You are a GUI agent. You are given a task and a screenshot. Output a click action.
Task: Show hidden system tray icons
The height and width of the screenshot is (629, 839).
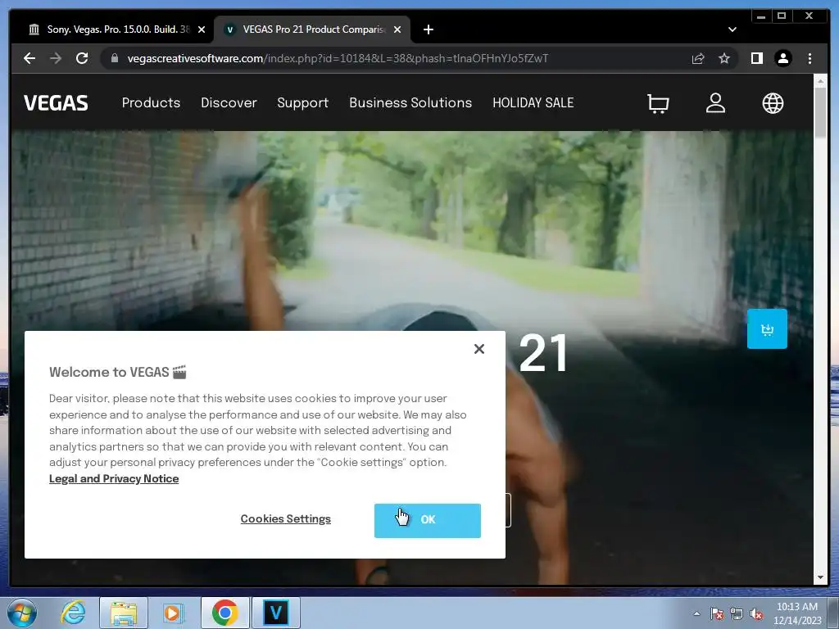point(696,613)
